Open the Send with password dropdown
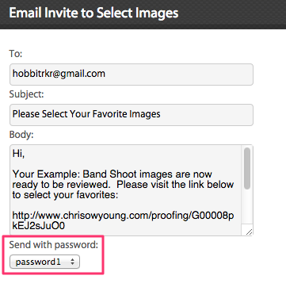Image resolution: width=286 pixels, height=287 pixels. click(44, 262)
